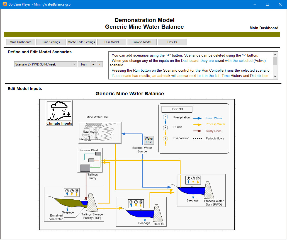Click the GoldSim icon in the title bar

point(4,4)
